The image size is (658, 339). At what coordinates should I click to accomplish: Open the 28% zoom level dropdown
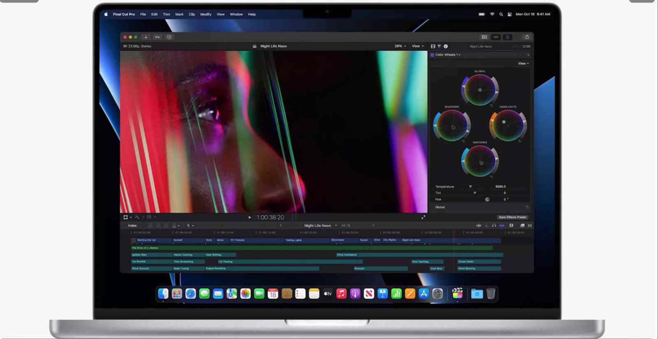click(400, 46)
